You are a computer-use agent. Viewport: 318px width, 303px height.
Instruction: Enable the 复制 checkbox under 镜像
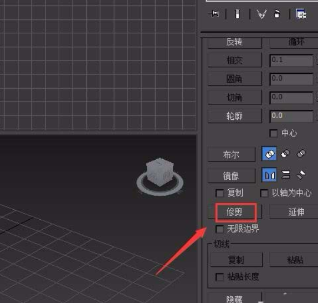[x=219, y=193]
